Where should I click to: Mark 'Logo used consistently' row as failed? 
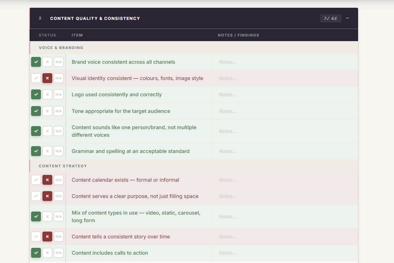pyautogui.click(x=47, y=95)
